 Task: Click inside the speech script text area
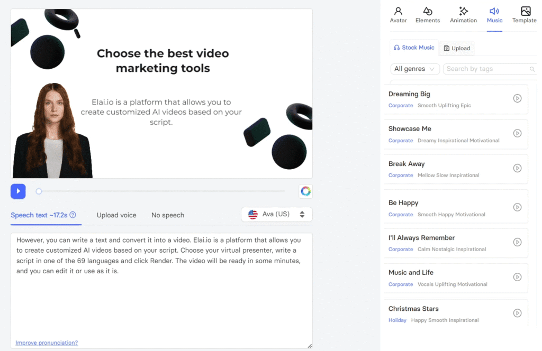point(161,291)
